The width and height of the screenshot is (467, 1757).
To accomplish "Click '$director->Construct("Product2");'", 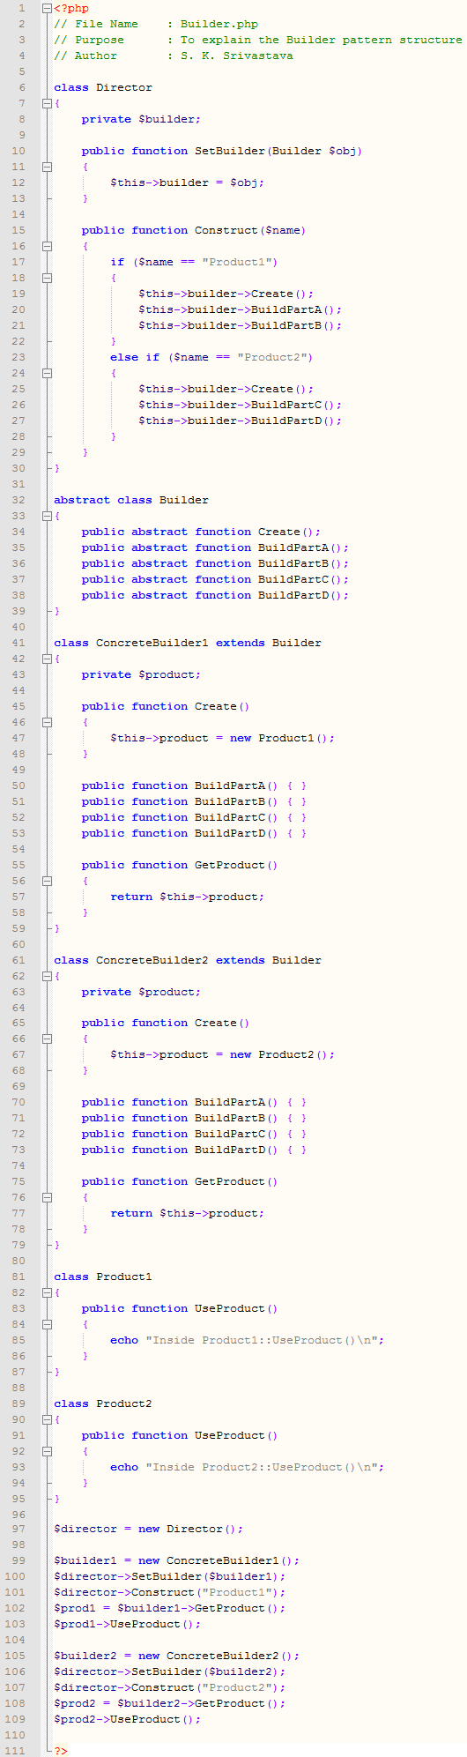I will [x=169, y=1687].
